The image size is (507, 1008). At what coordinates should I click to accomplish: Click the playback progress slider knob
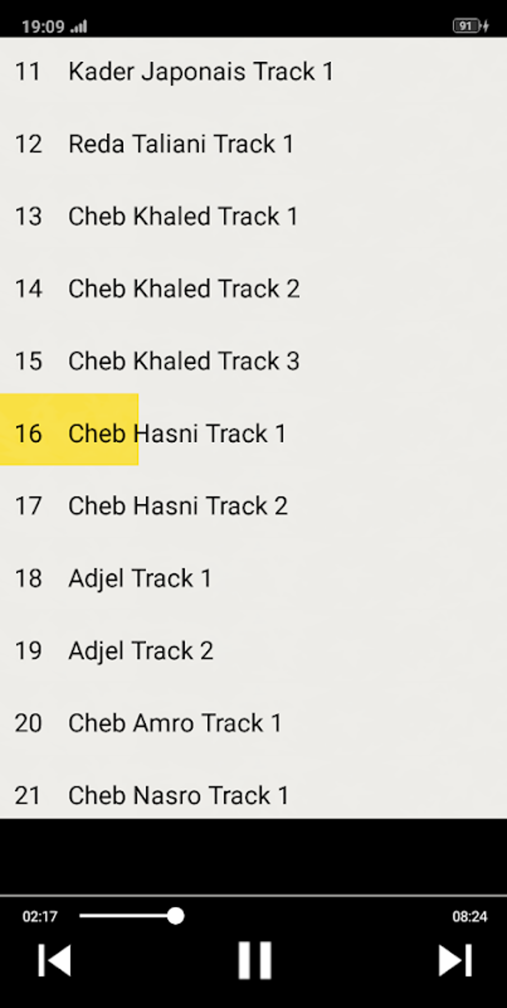[x=175, y=916]
